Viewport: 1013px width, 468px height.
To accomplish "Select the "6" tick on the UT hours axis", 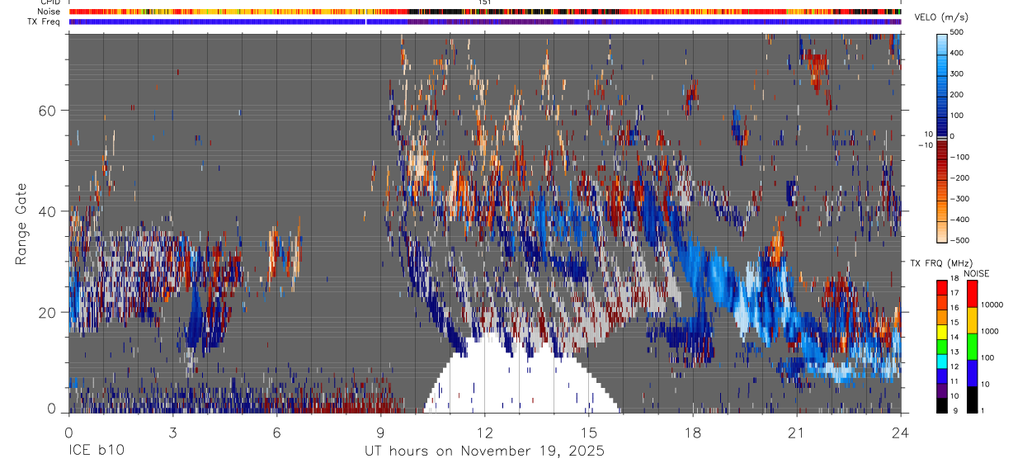I will 276,432.
